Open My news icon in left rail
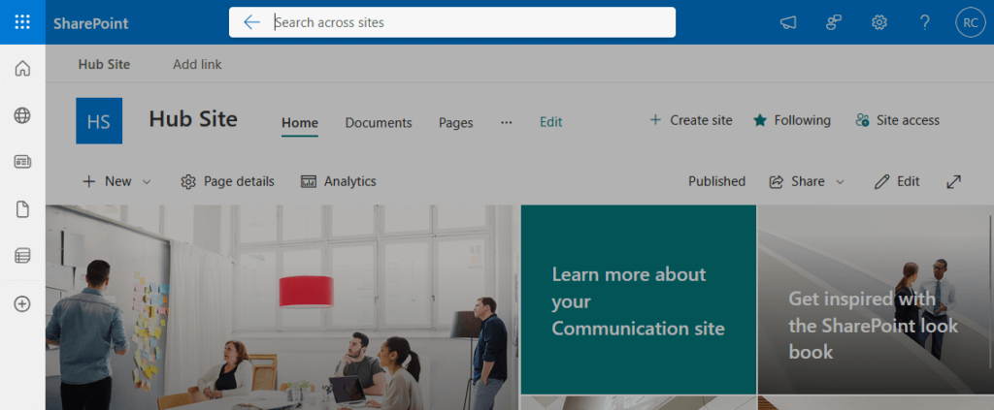The height and width of the screenshot is (410, 994). 22,162
